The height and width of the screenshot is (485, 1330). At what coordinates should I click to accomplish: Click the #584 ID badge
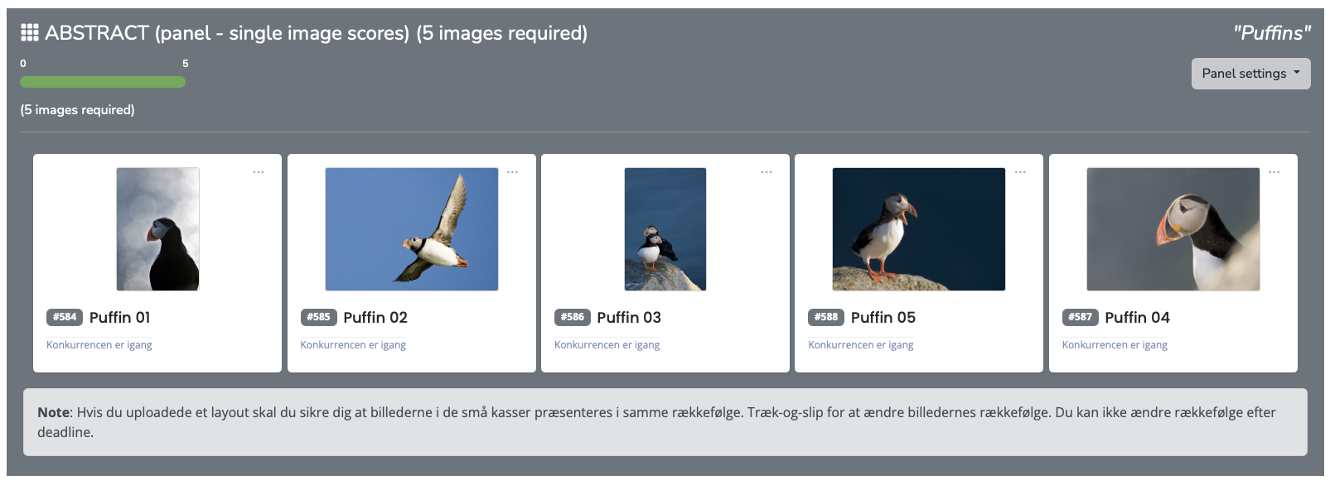65,317
